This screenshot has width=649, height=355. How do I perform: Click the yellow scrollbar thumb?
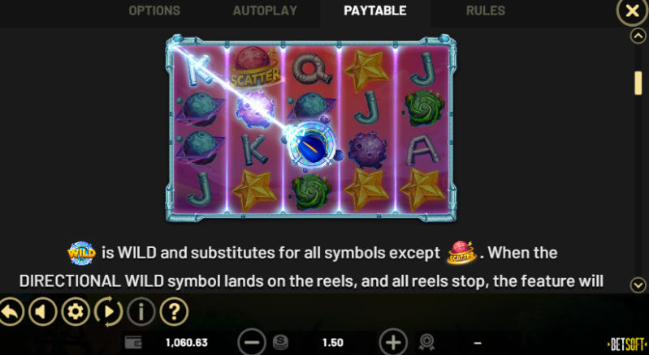tap(638, 83)
